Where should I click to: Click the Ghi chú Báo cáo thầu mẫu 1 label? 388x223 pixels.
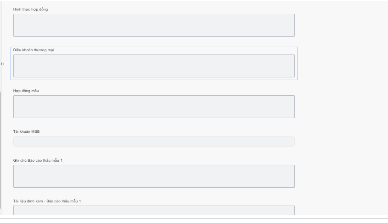coord(38,160)
